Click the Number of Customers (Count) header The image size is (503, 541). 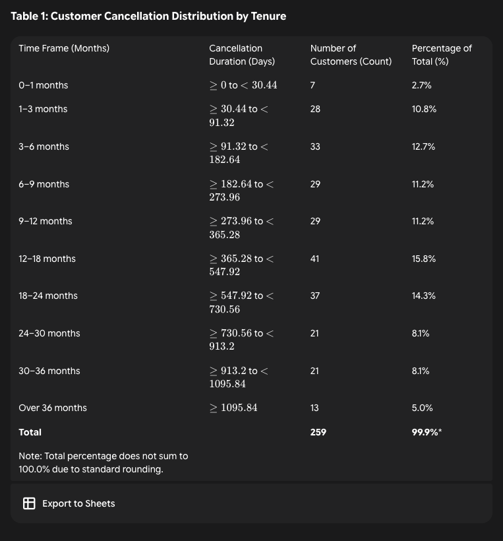(351, 55)
